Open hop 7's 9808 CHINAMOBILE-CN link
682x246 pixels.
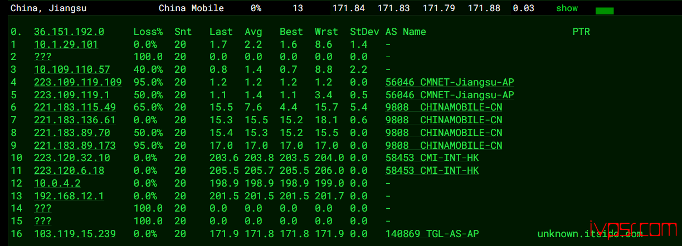click(x=444, y=120)
